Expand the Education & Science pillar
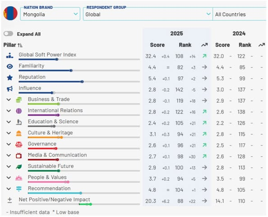268x217 pixels. coord(9,122)
